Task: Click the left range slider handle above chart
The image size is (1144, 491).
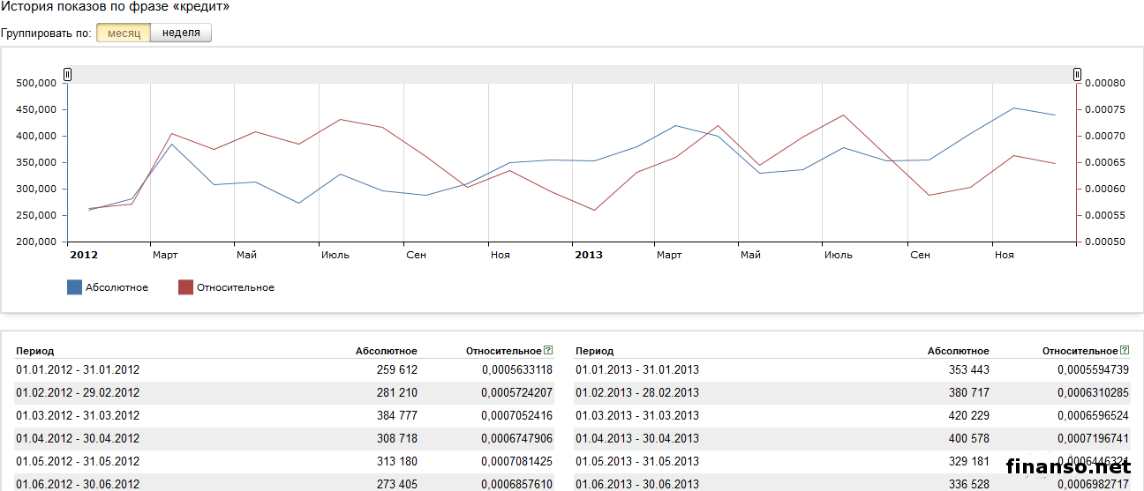Action: (67, 75)
